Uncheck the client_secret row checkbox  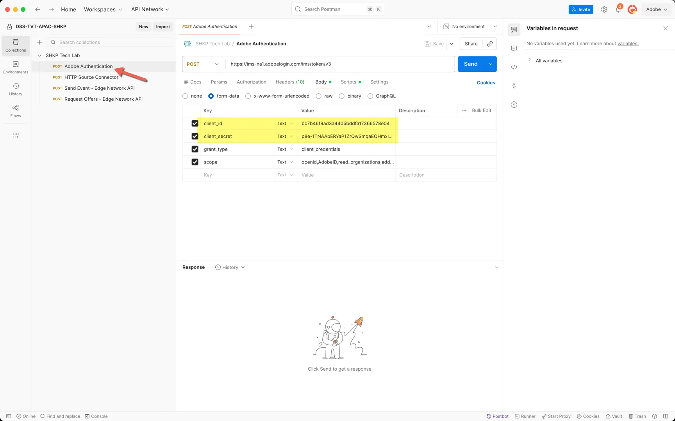tap(195, 136)
